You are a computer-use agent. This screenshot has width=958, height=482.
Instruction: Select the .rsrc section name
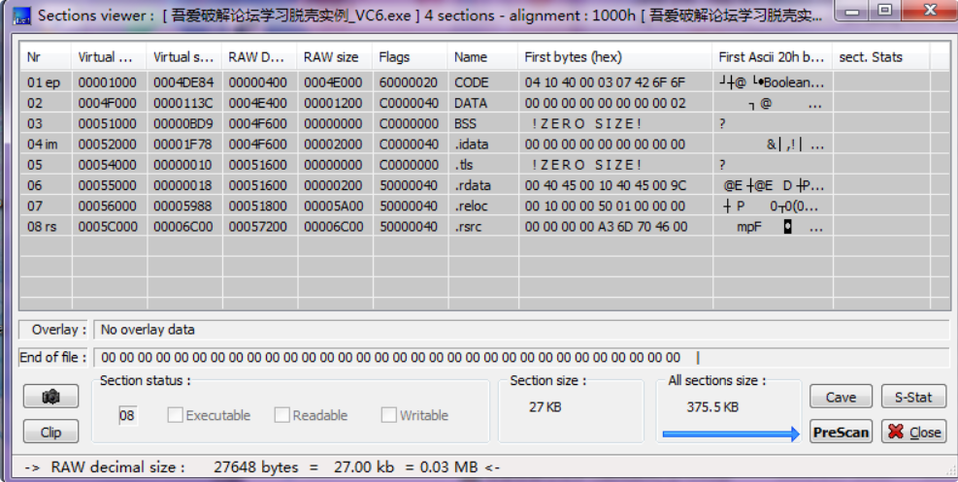pyautogui.click(x=468, y=226)
